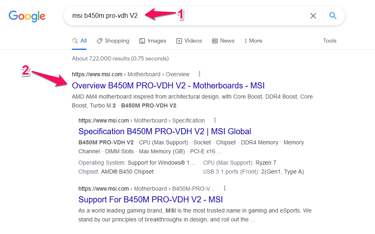The height and width of the screenshot is (234, 375).
Task: Open Support For B450M PRO-VDH V2 link
Action: click(x=150, y=200)
